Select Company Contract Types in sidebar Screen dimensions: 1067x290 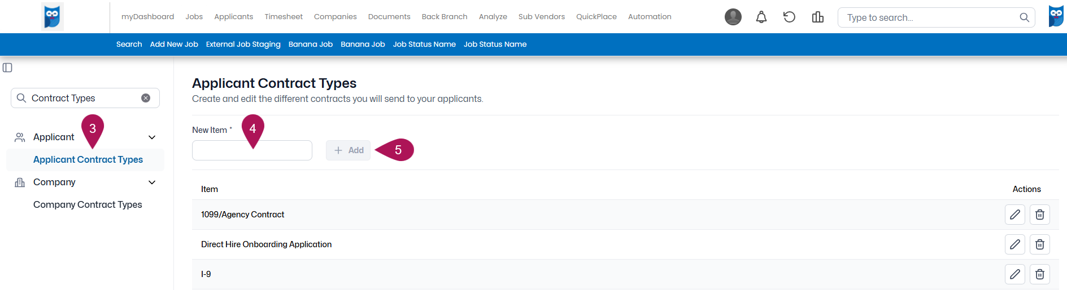(88, 205)
